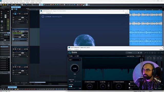Click track 4 lock icon

tap(25, 67)
